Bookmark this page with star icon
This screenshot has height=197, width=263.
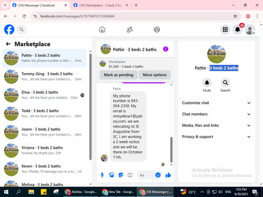[235, 16]
